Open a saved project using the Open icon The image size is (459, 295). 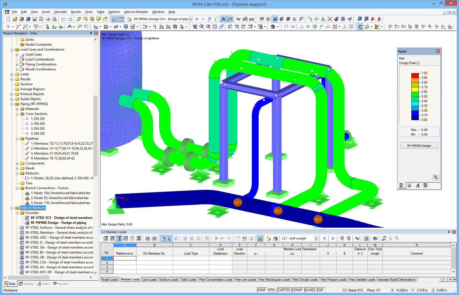point(14,19)
